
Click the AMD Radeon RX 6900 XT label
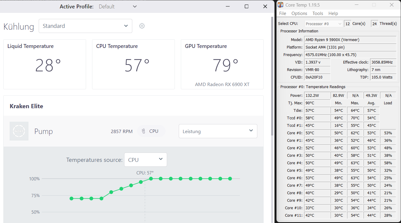tap(222, 85)
